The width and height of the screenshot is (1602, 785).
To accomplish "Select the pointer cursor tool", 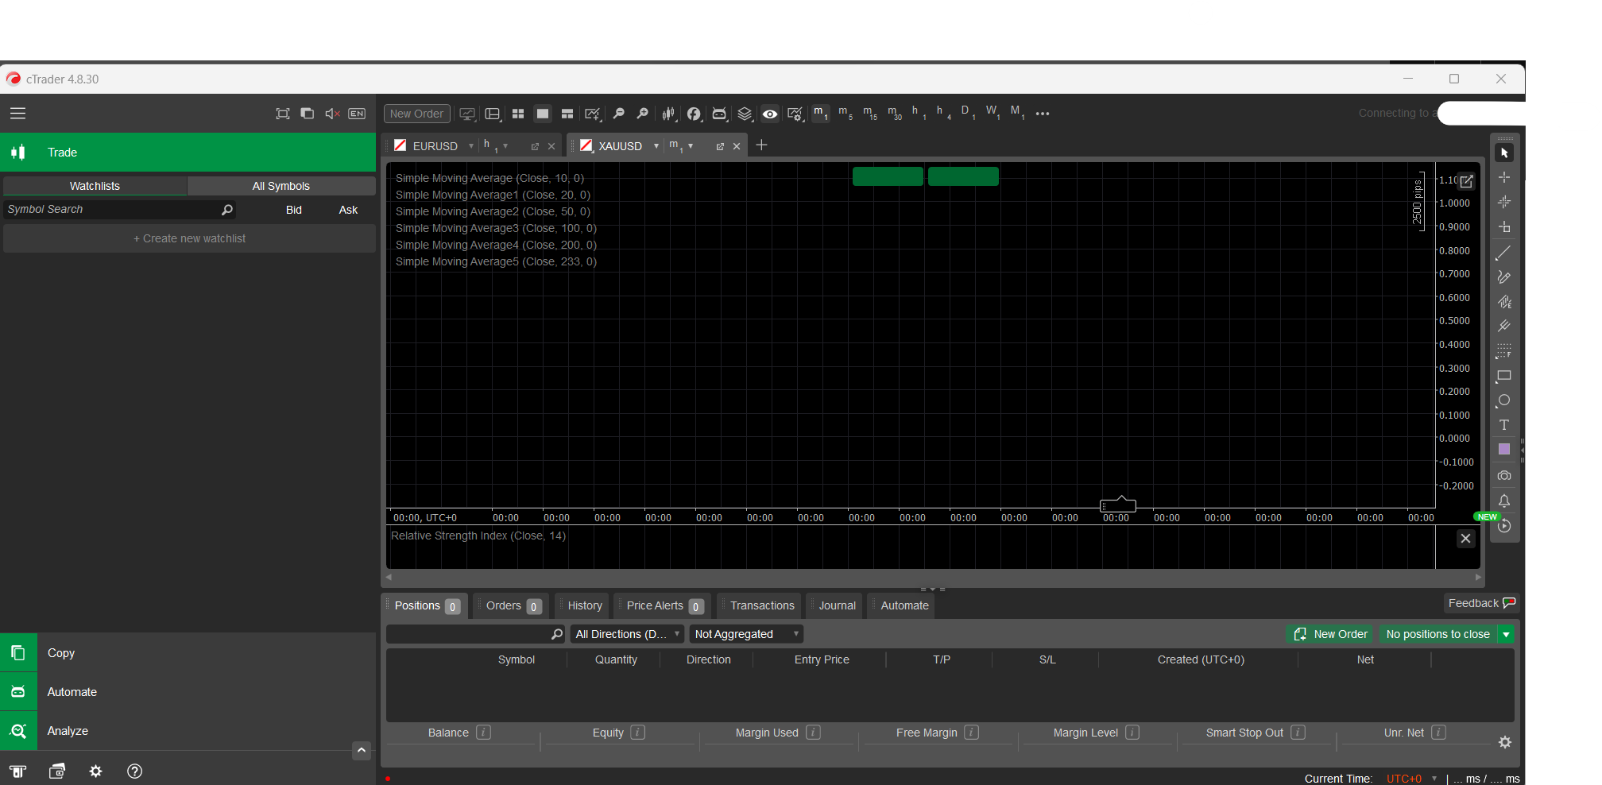I will pos(1504,153).
